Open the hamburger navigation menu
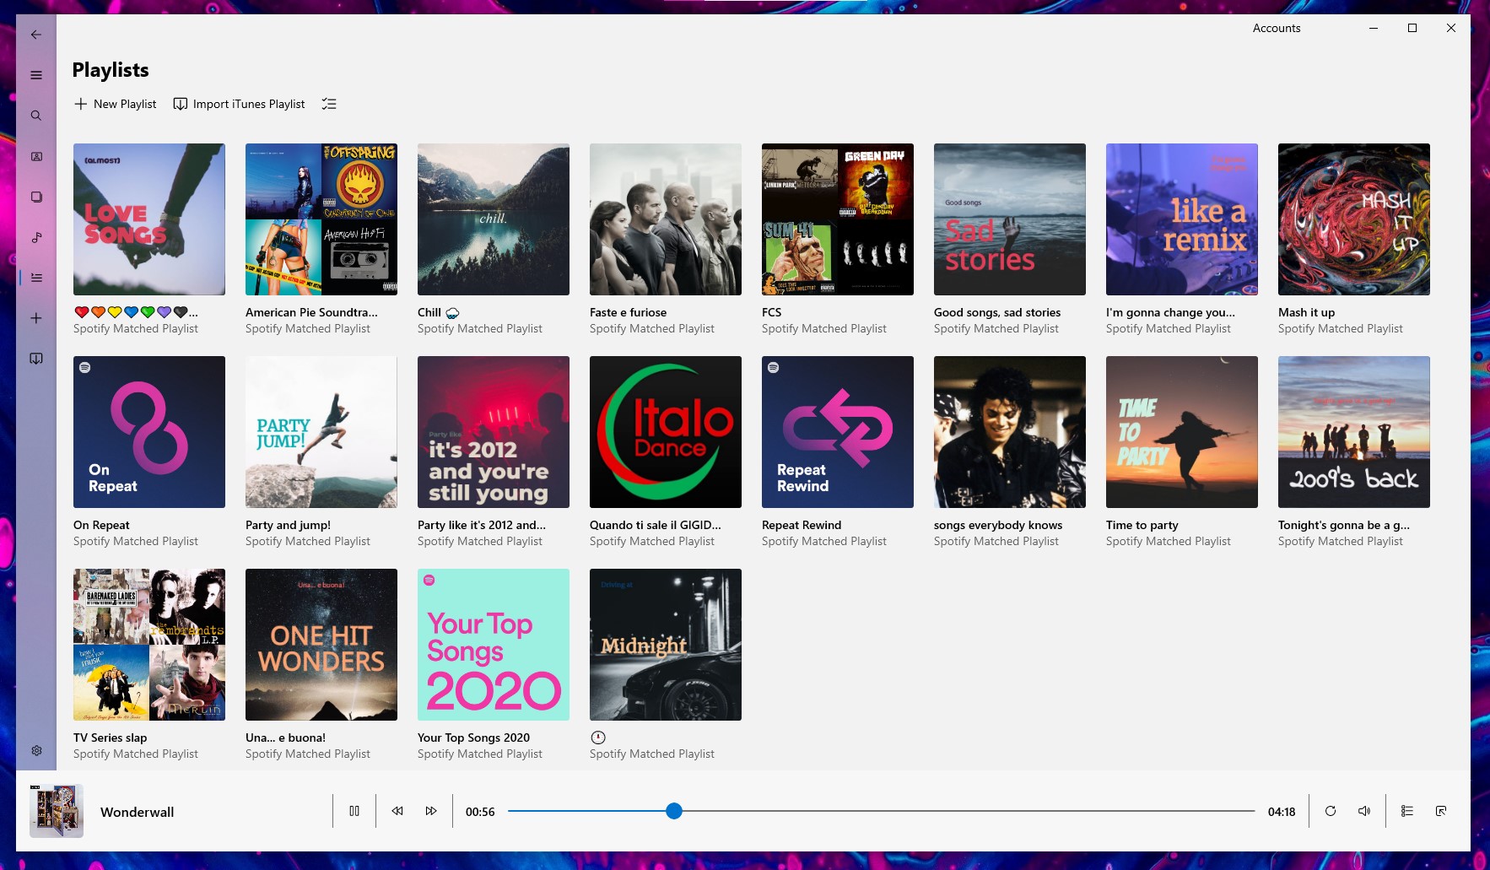The height and width of the screenshot is (870, 1490). click(x=36, y=75)
